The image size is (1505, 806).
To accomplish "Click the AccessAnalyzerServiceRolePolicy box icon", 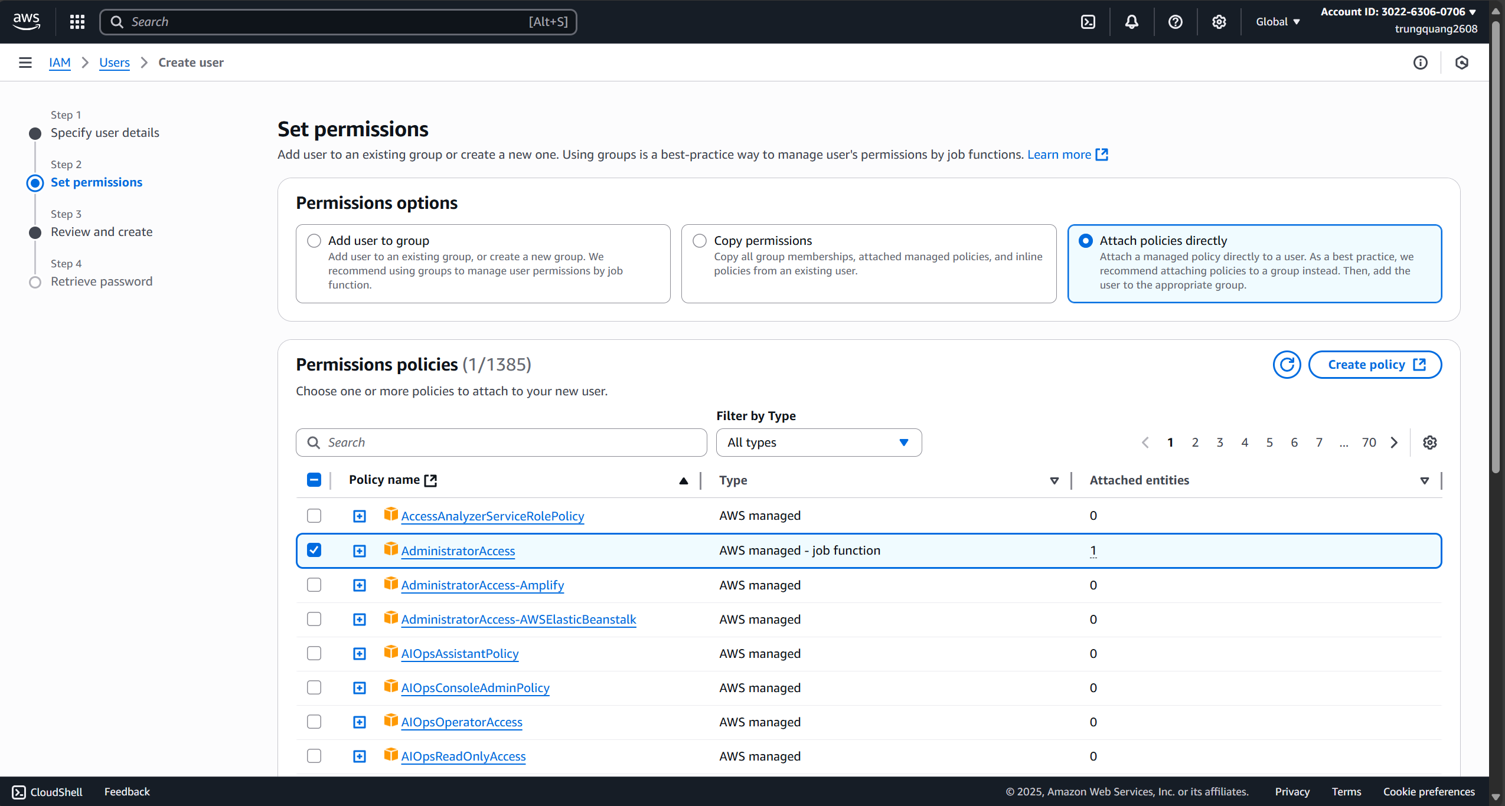I will coord(391,515).
